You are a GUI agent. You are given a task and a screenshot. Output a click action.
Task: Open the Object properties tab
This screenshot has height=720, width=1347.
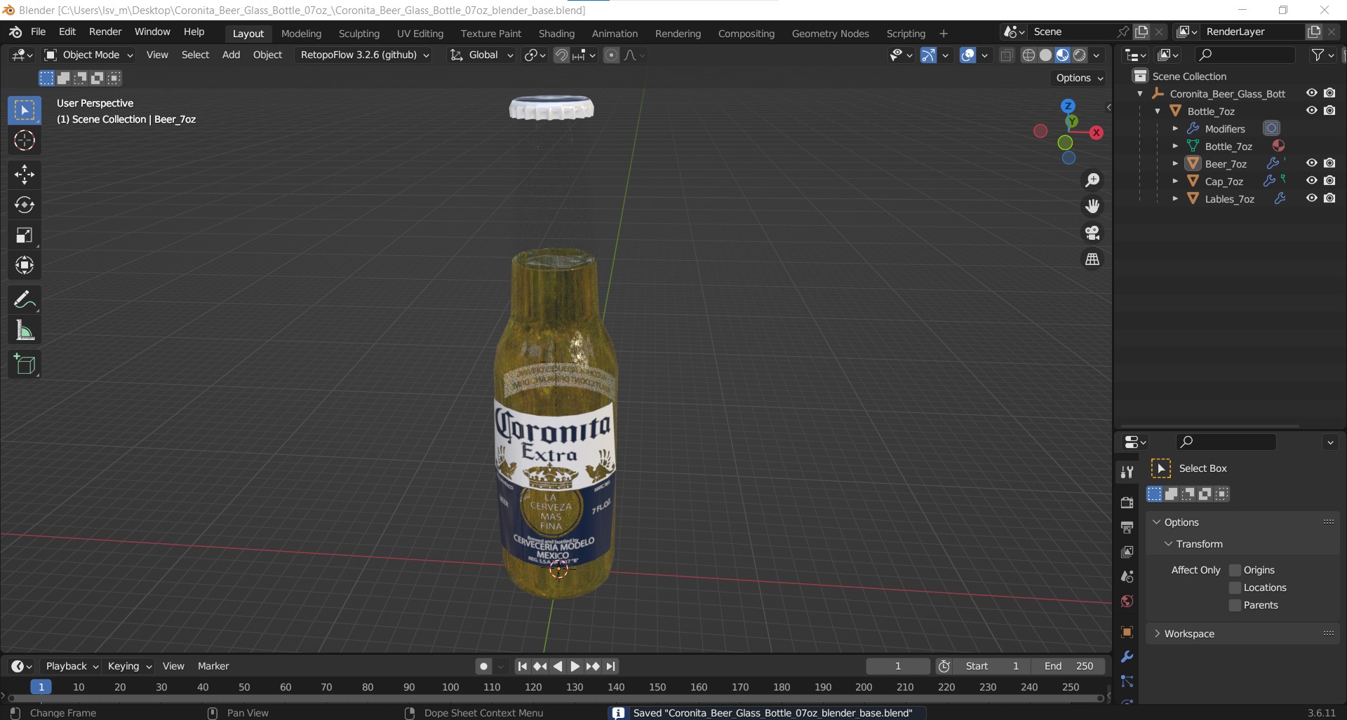point(1127,632)
